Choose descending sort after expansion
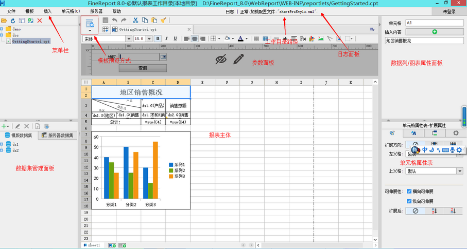Screen dimensions: 467x249 coord(453,211)
